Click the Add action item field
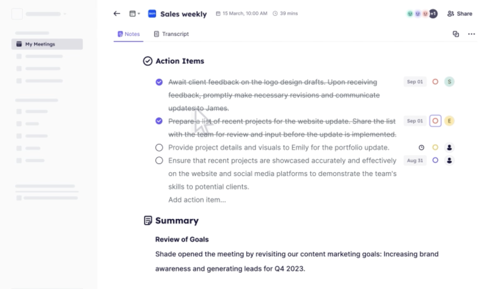491x289 pixels. pyautogui.click(x=197, y=199)
